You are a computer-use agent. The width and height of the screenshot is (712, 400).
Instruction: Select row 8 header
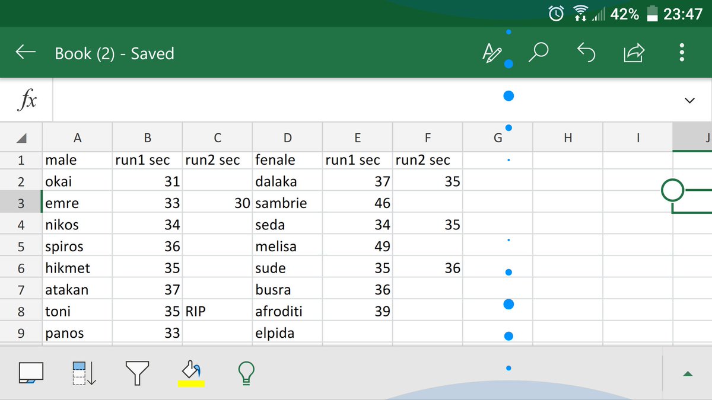coord(21,311)
